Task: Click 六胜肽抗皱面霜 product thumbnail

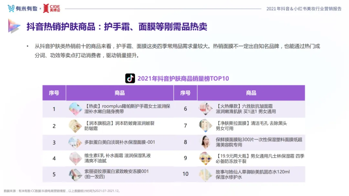Action: (x=206, y=108)
